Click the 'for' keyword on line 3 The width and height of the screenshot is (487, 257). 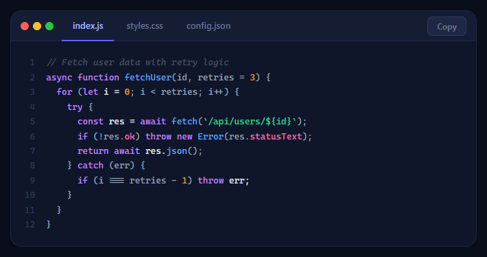(x=64, y=92)
